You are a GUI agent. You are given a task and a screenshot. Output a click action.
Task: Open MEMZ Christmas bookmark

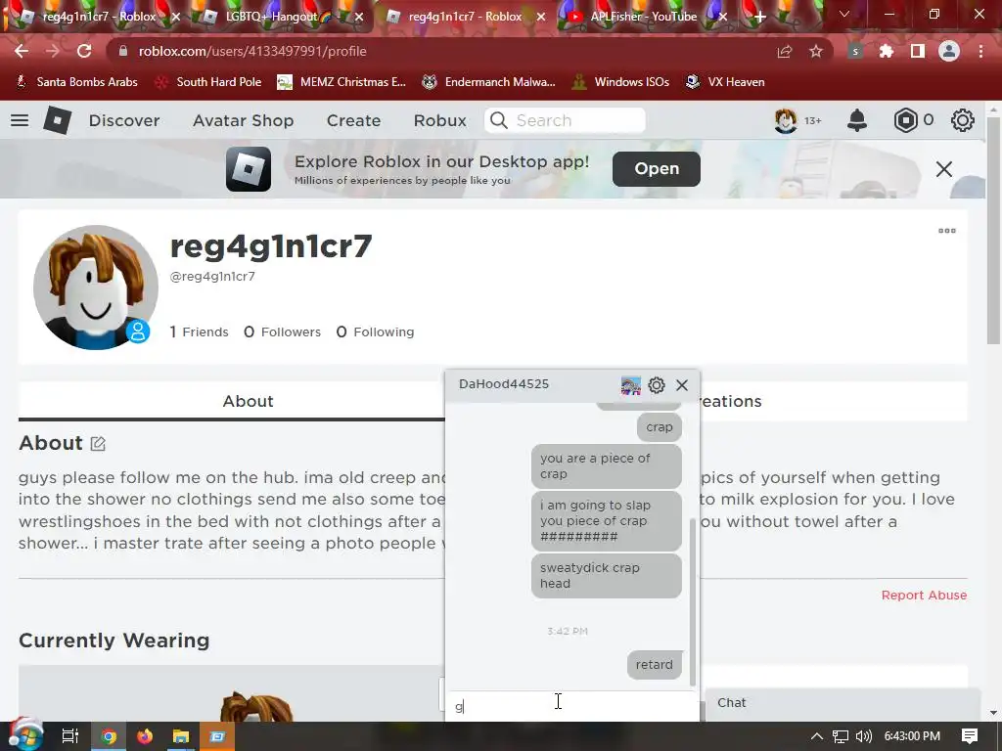(x=342, y=82)
